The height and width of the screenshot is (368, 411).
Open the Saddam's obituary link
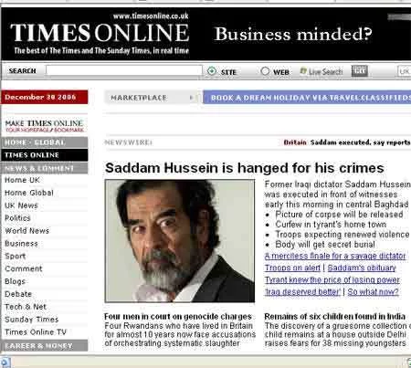coord(362,268)
